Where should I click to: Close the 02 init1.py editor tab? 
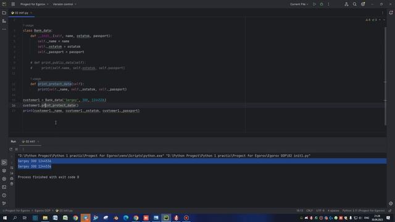[31, 13]
